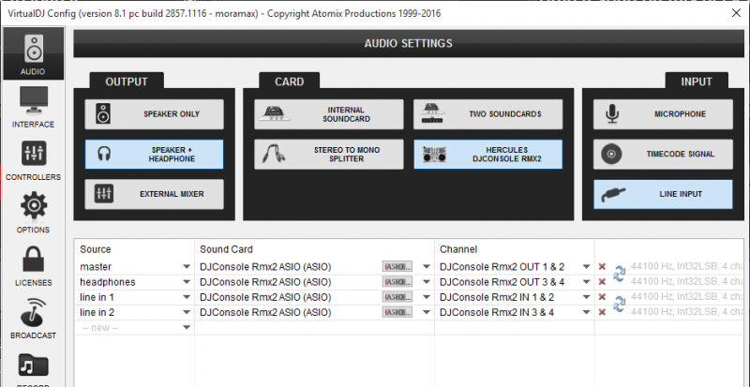The image size is (750, 387).
Task: Open channel dropdown for OUT 3 & 4
Action: click(x=587, y=282)
